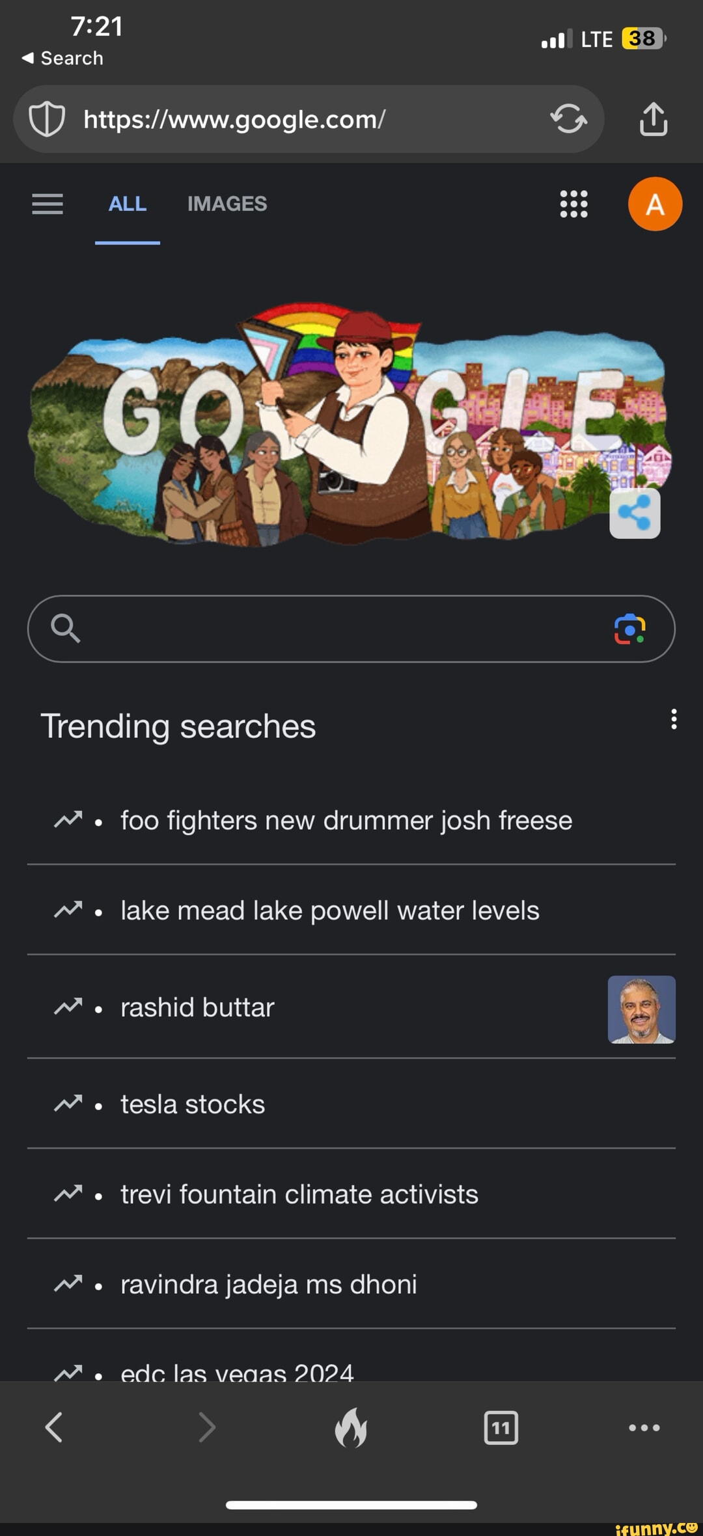The image size is (703, 1536).
Task: Tap the google.com URL address field
Action: pos(306,120)
